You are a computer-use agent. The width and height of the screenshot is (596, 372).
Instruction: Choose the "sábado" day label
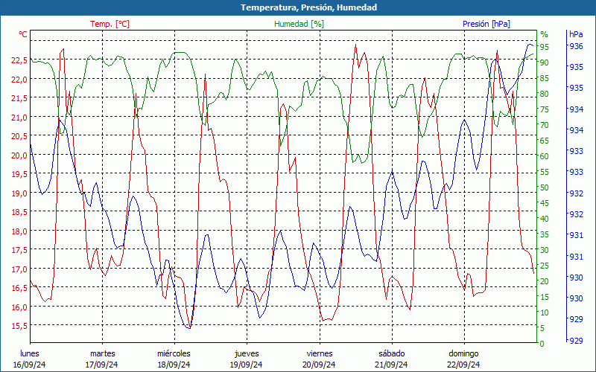392,354
